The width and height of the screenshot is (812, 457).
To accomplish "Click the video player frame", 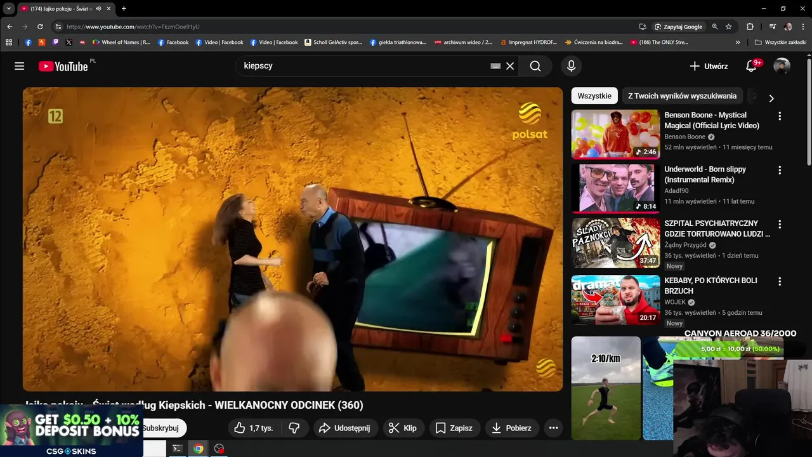I will [292, 239].
